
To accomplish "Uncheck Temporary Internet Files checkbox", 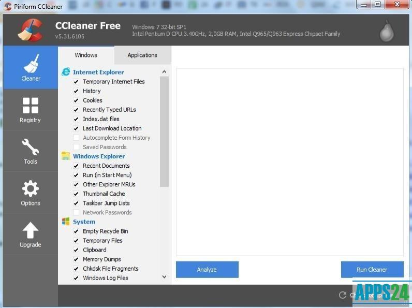I will 76,82.
